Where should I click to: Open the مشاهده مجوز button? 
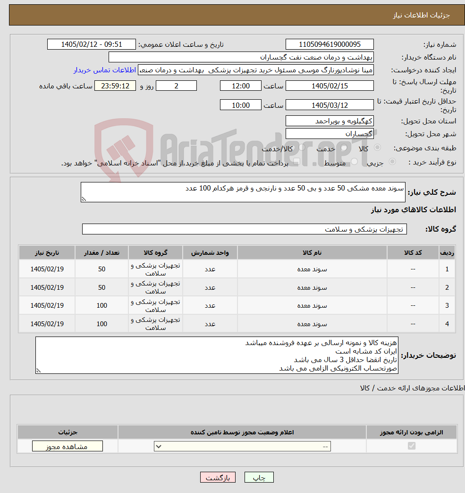pyautogui.click(x=67, y=446)
